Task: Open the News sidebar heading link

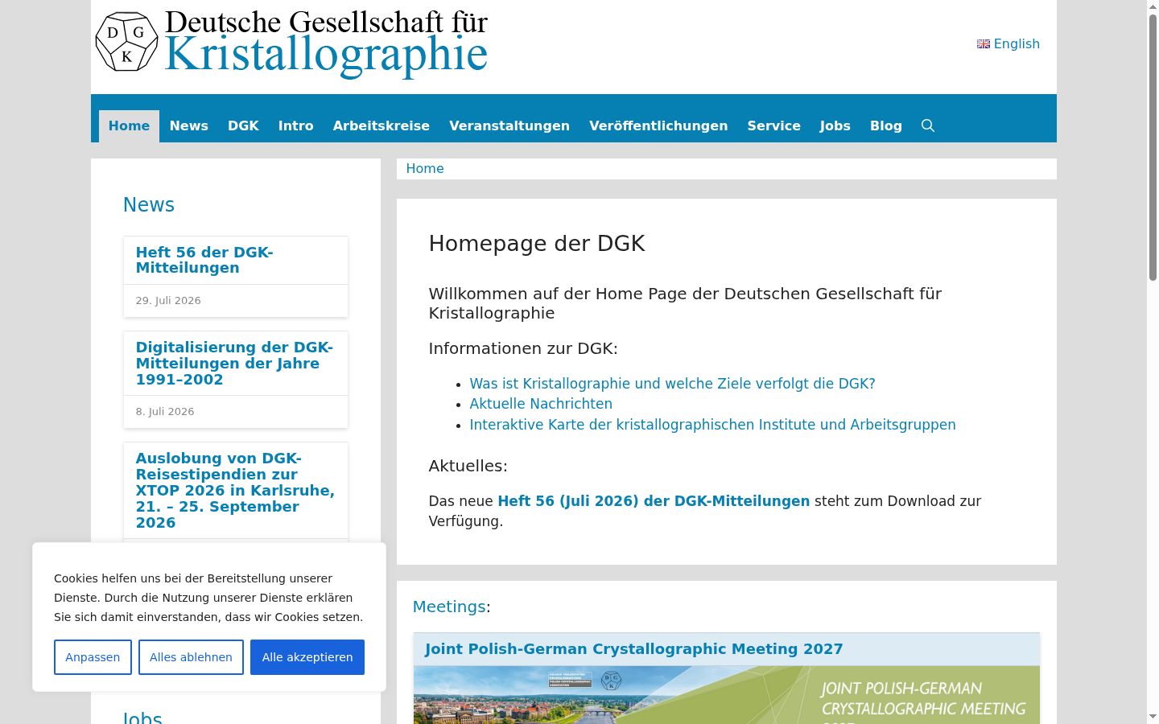Action: pos(149,205)
